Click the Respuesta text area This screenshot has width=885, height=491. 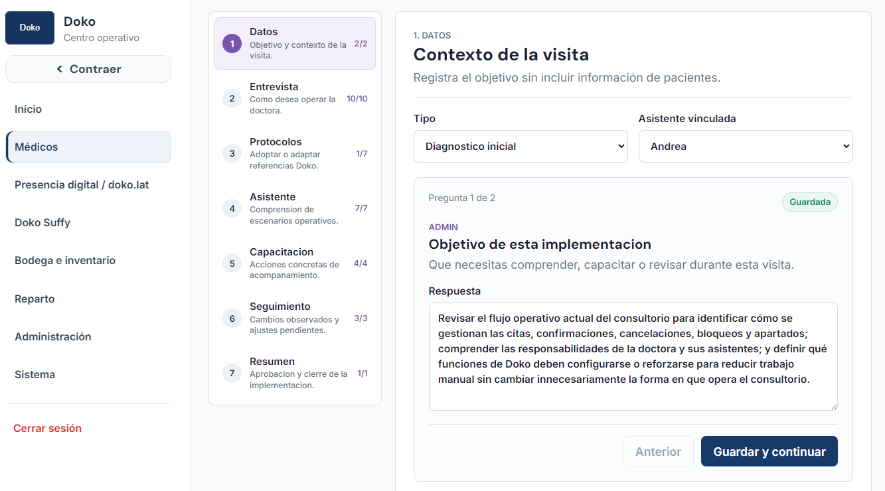[x=633, y=357]
